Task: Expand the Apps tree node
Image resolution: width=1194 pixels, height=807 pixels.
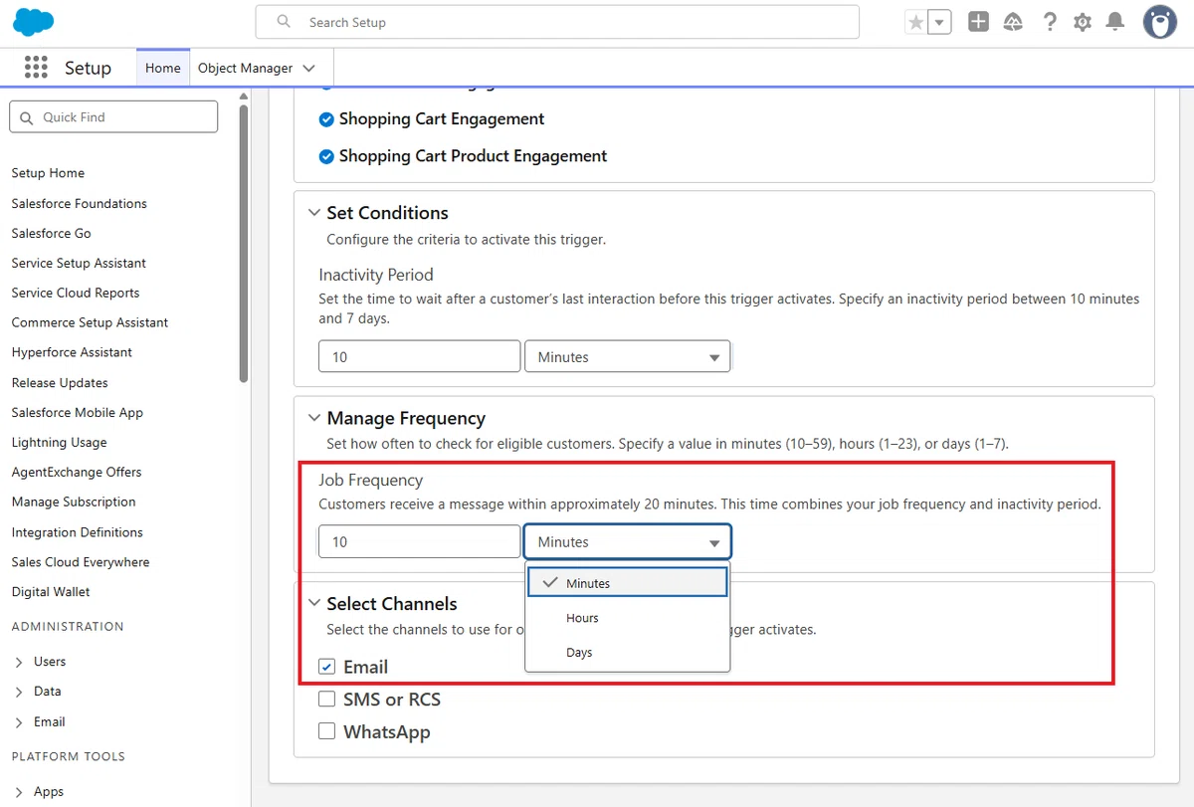Action: pyautogui.click(x=19, y=792)
